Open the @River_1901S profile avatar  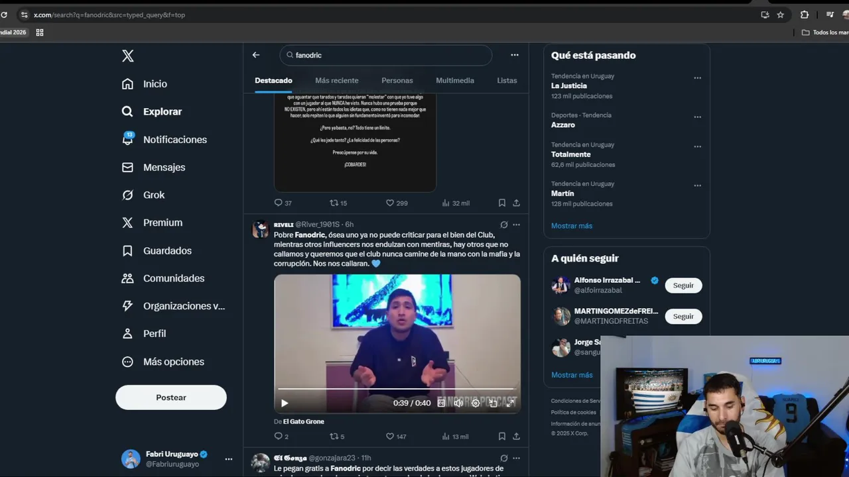261,229
